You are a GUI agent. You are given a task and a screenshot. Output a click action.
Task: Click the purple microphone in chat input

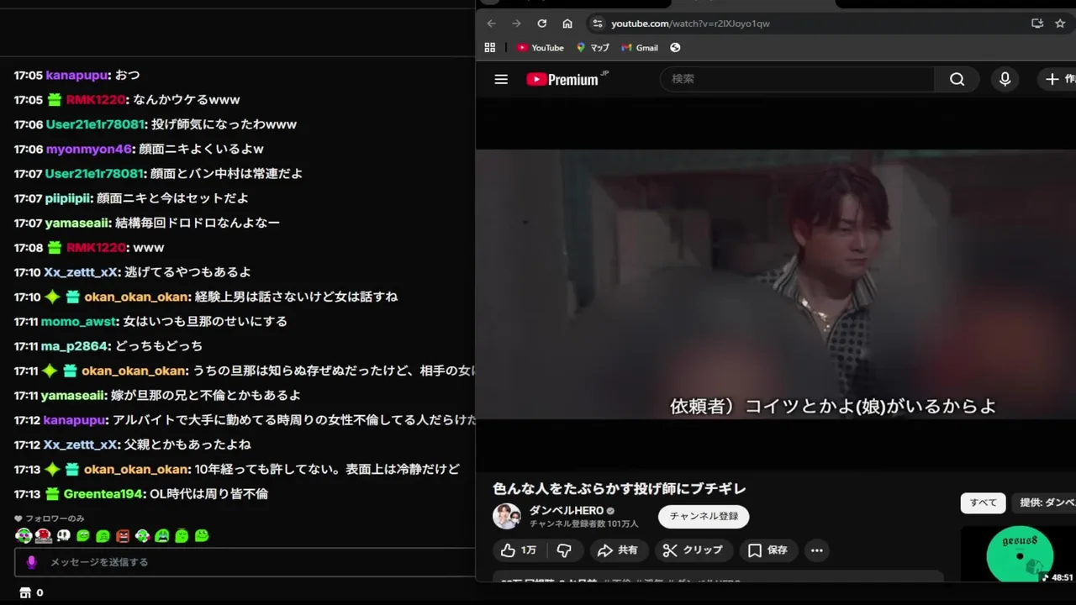coord(32,562)
